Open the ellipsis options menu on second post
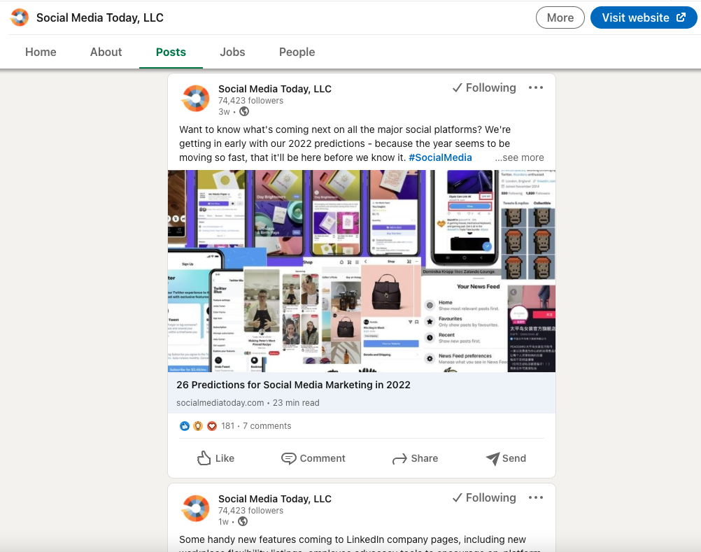The width and height of the screenshot is (701, 552). (535, 497)
